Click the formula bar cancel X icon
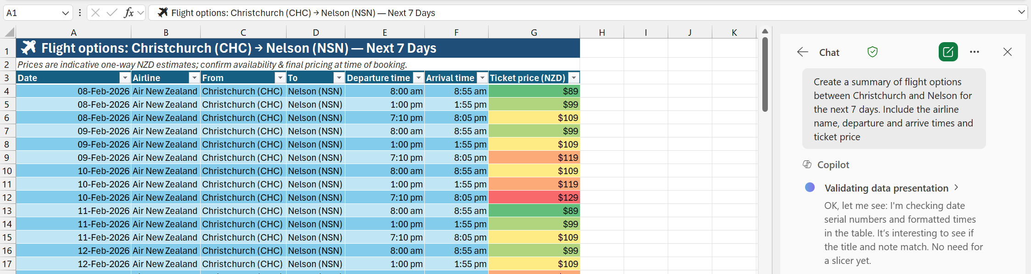1031x274 pixels. pyautogui.click(x=96, y=13)
